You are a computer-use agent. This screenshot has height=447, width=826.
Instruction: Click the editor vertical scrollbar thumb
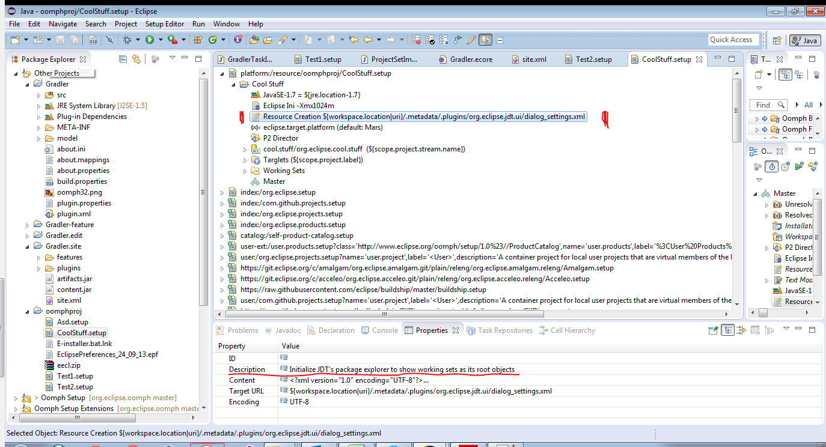(x=736, y=110)
